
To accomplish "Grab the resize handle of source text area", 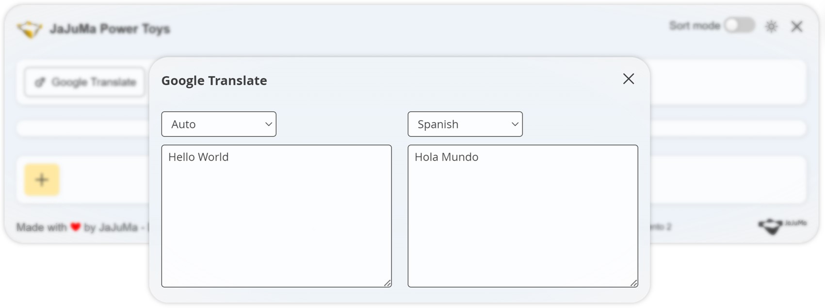I will pos(388,283).
